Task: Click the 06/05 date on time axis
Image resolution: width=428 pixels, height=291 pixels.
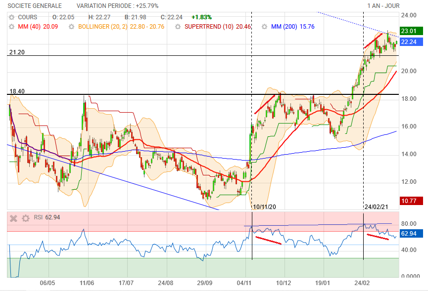Action: pyautogui.click(x=47, y=283)
